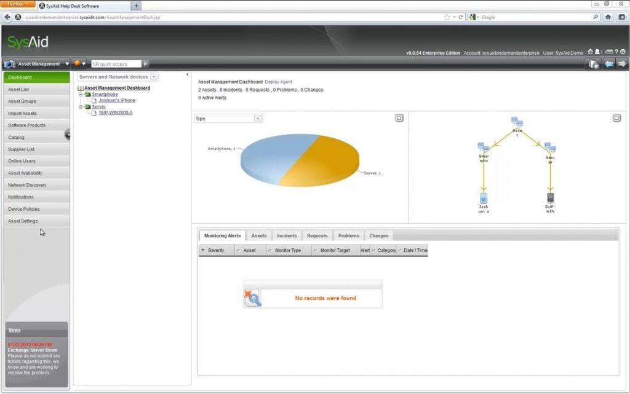This screenshot has width=630, height=394.
Task: Click the user profile icon in header
Action: point(597,52)
